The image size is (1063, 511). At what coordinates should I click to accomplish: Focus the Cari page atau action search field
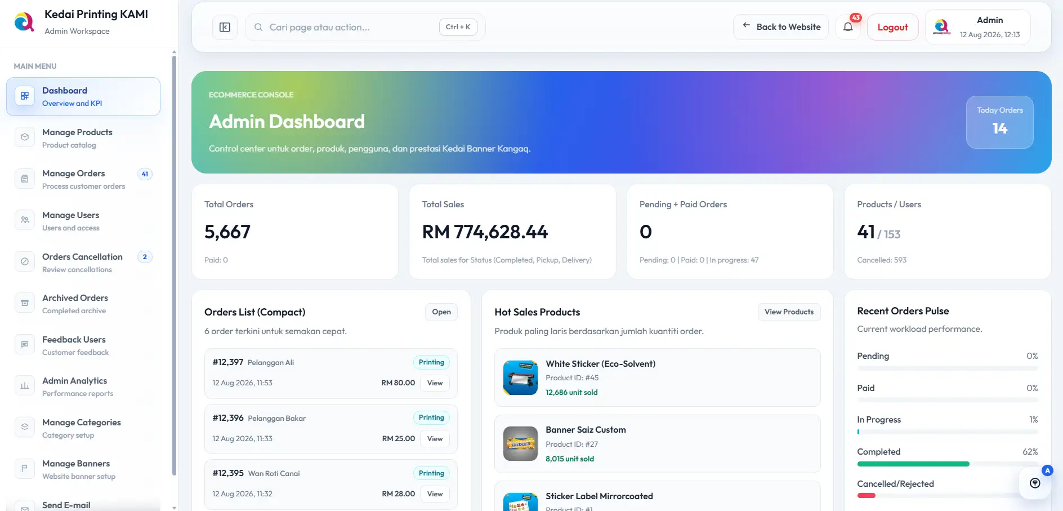click(365, 27)
